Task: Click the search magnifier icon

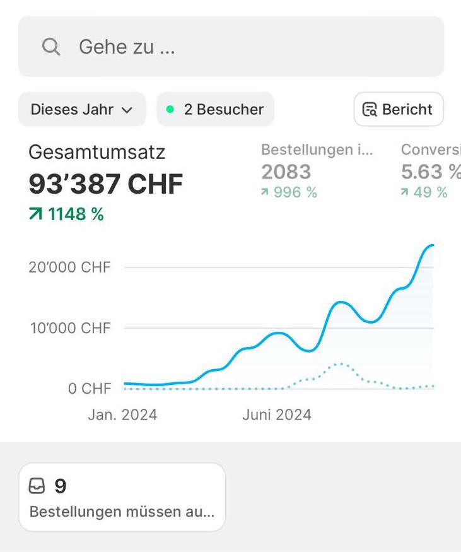Action: pos(51,47)
